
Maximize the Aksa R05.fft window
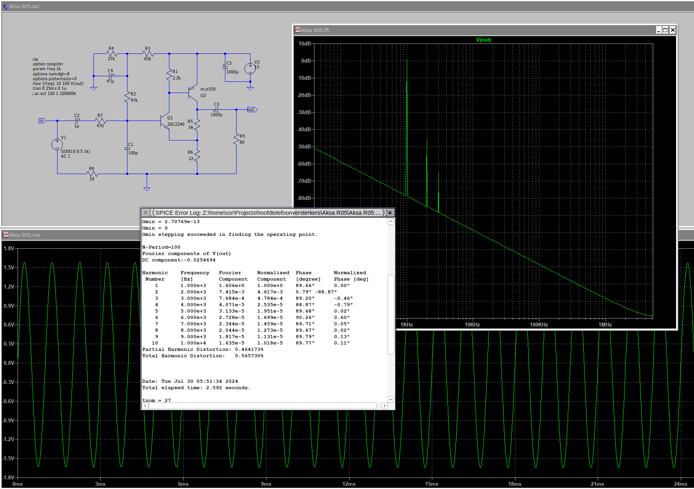(666, 30)
